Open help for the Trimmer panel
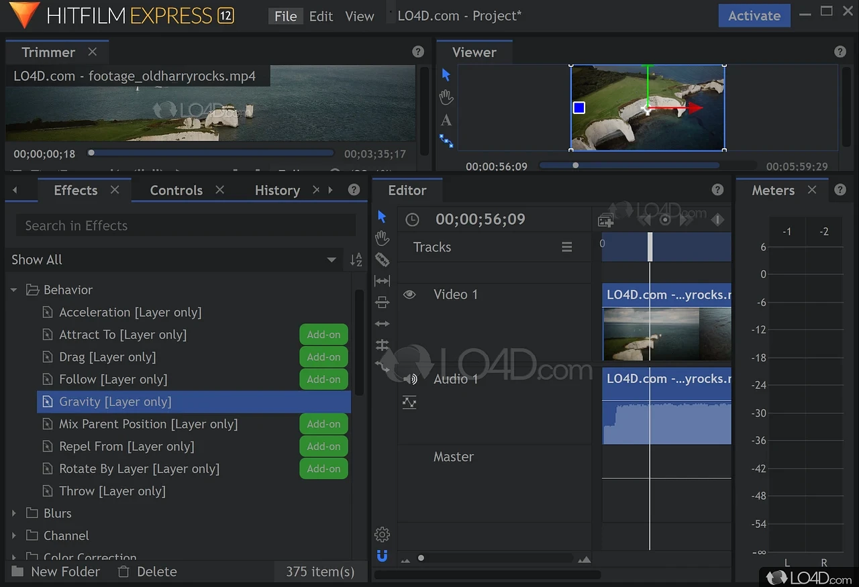This screenshot has height=587, width=859. 418,52
